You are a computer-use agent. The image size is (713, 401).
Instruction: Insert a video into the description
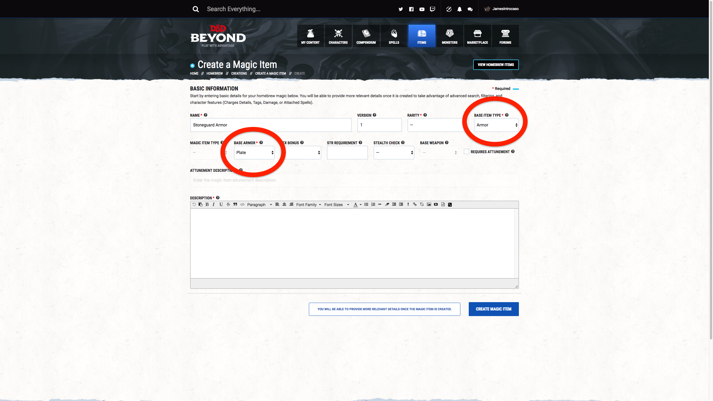[x=436, y=204]
